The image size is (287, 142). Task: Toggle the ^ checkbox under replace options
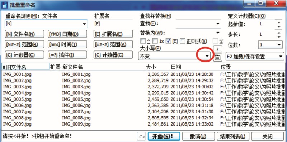point(143,41)
